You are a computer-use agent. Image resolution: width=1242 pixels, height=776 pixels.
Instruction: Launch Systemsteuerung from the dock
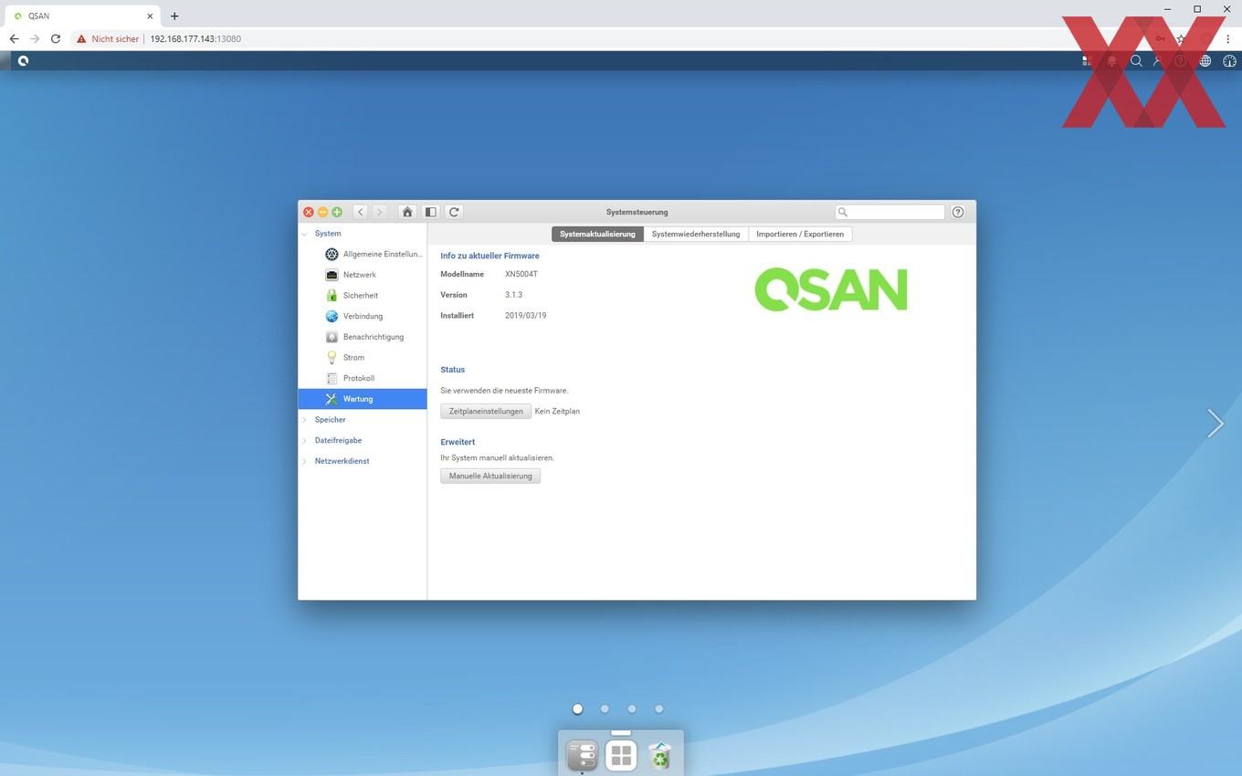(x=583, y=755)
